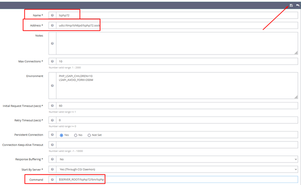This screenshot has height=185, width=301.
Task: Click the Command input field
Action: coord(177,179)
